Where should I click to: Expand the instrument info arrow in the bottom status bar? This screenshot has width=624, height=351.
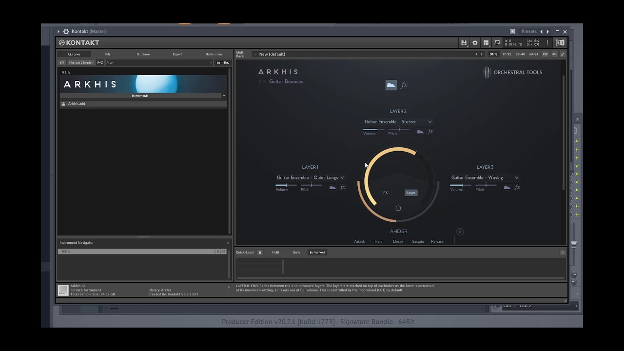pyautogui.click(x=229, y=287)
